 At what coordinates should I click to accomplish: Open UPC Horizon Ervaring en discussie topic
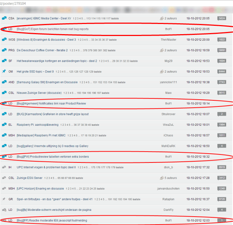point(40,189)
